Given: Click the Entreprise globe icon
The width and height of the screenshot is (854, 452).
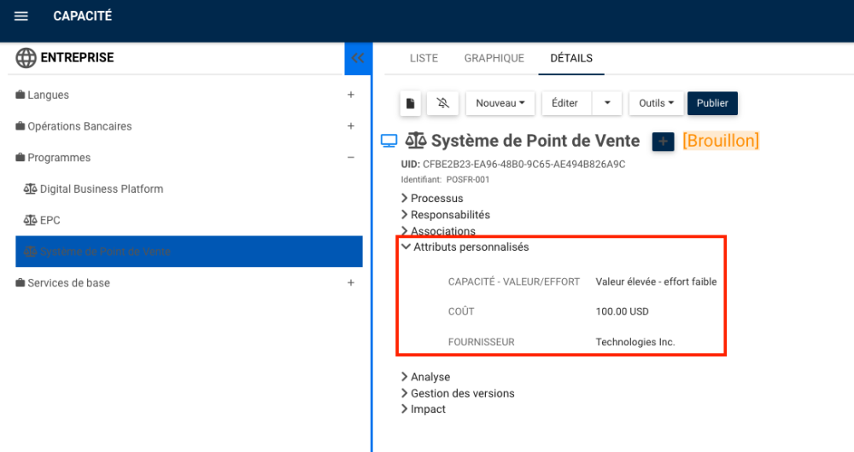Looking at the screenshot, I should [26, 58].
